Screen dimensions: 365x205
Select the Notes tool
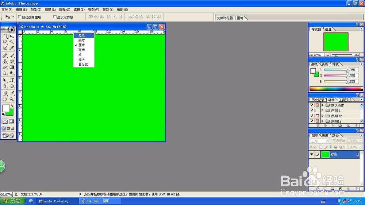tap(5, 93)
